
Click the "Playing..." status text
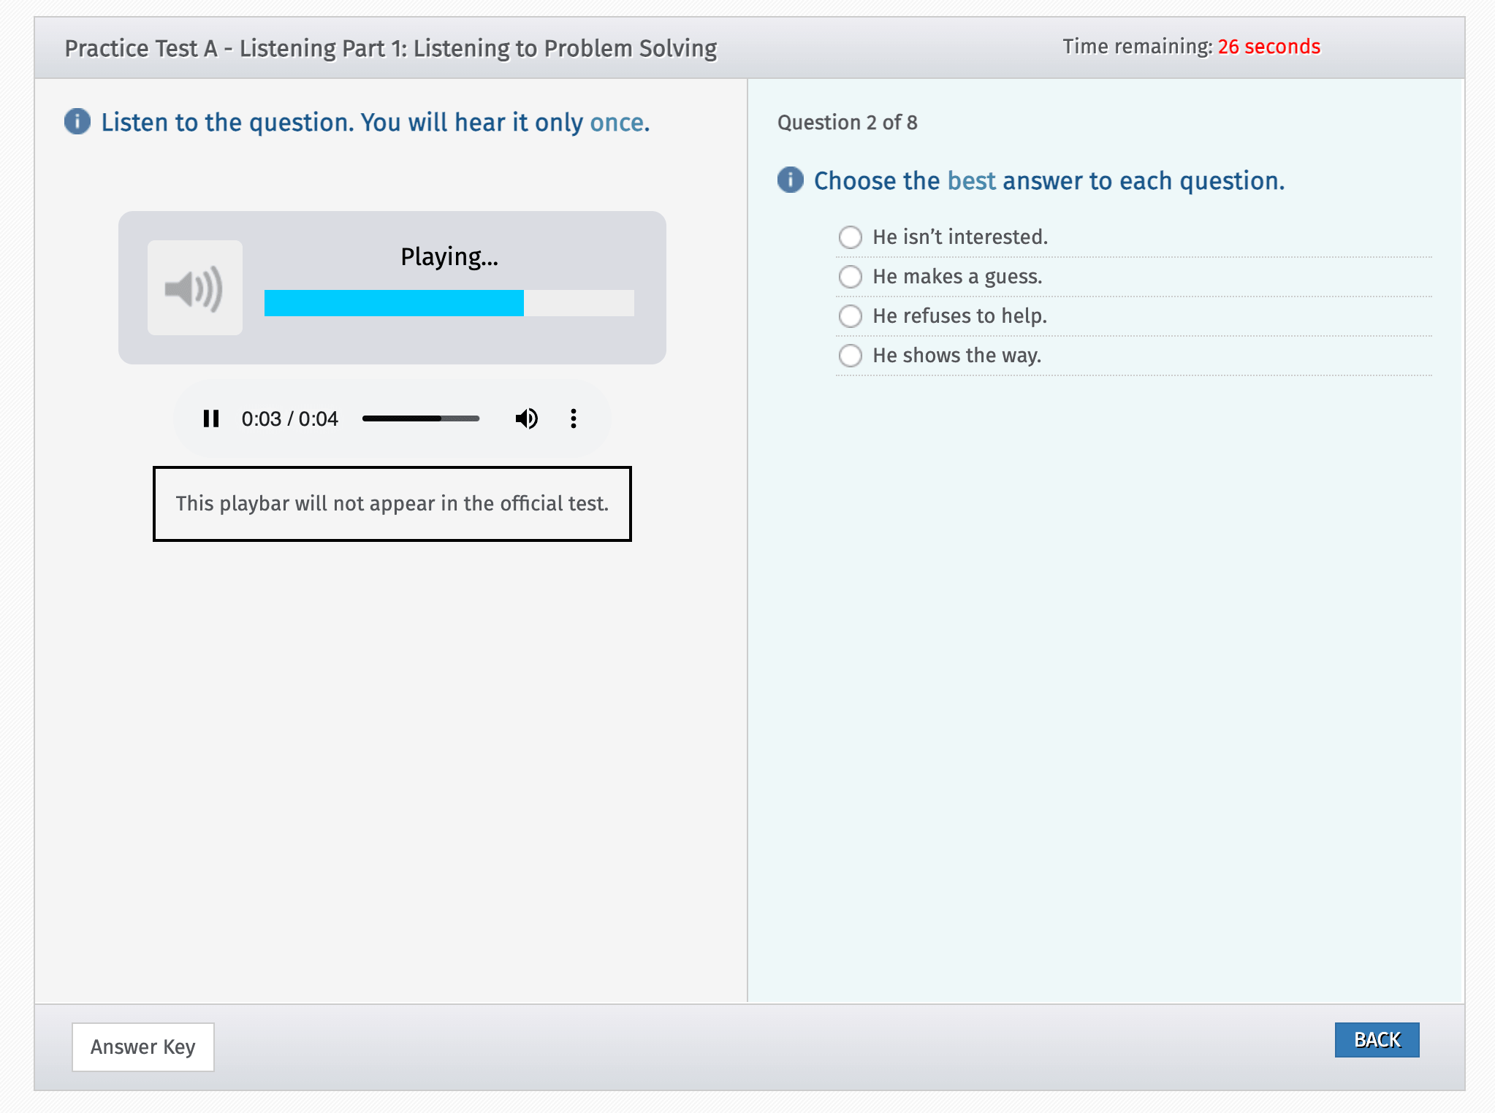(x=449, y=257)
